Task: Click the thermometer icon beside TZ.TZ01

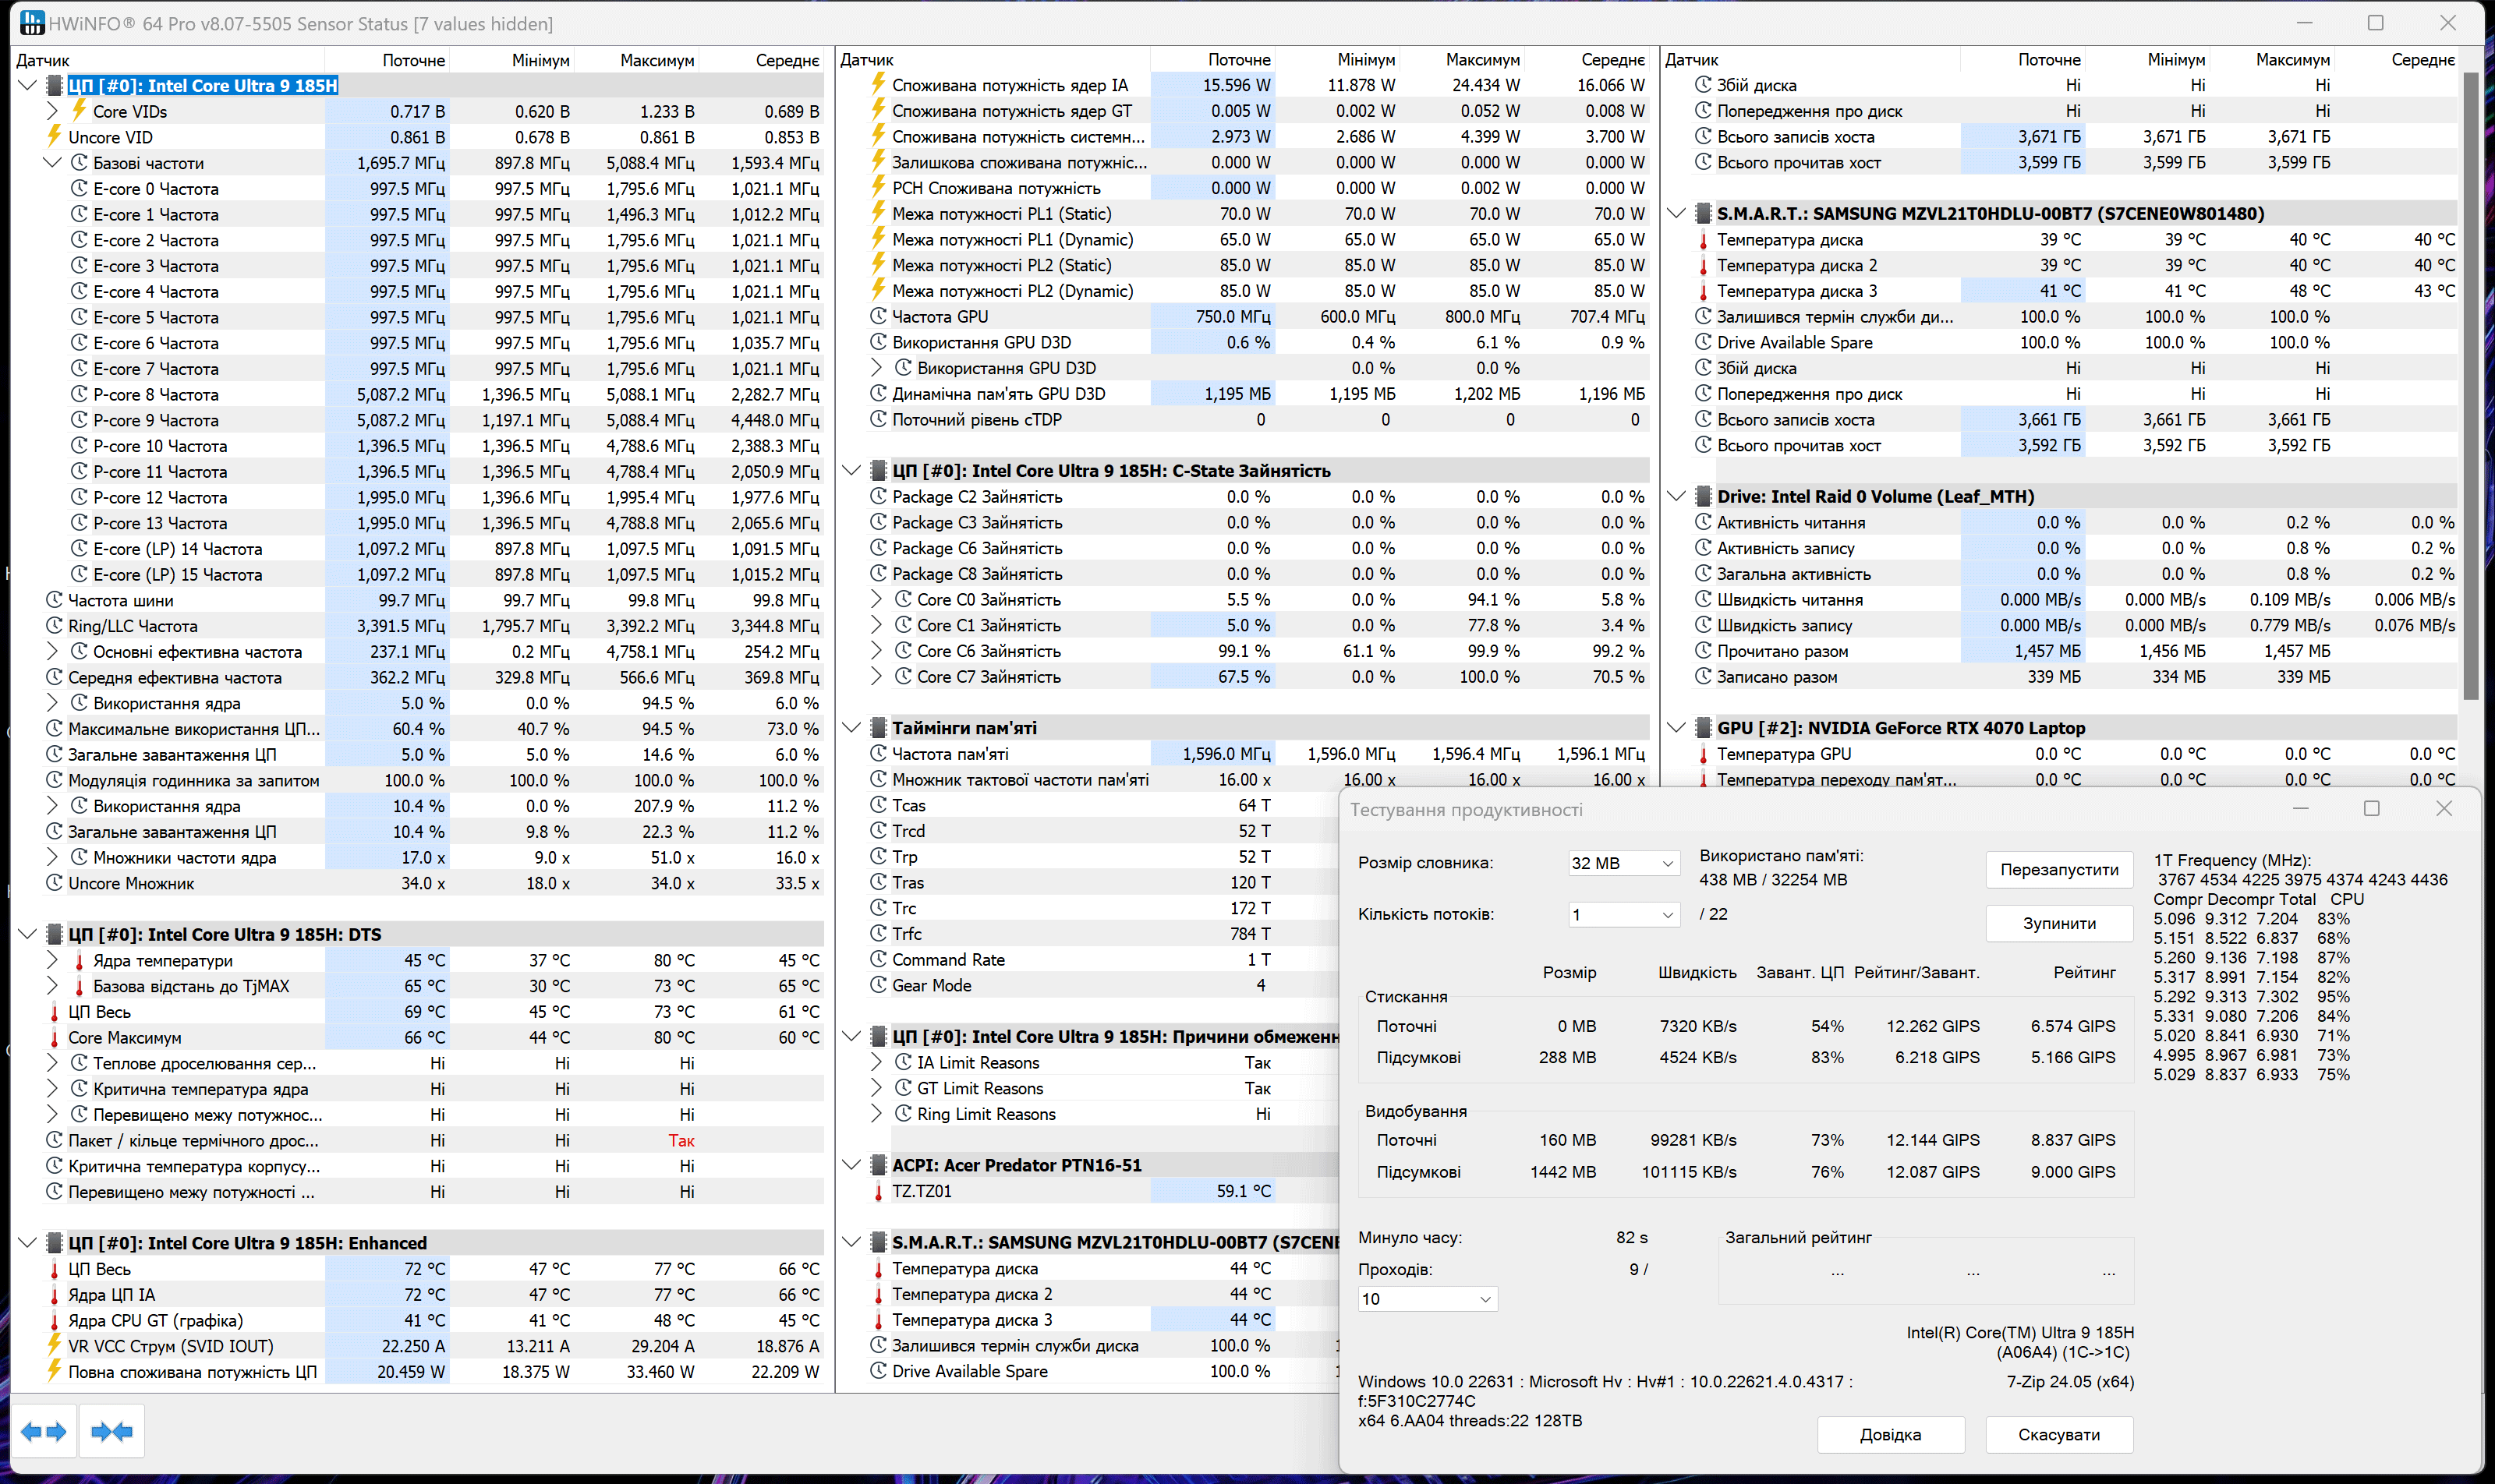Action: 879,1190
